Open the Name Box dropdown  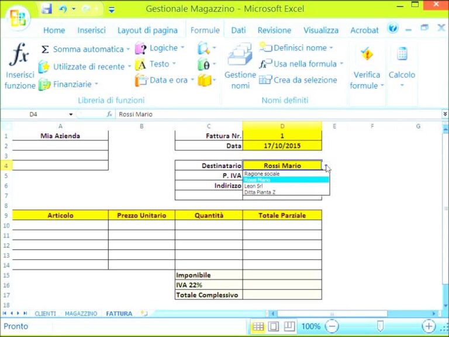coord(71,114)
